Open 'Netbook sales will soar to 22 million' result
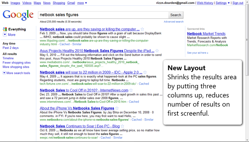The width and height of the screenshot is (249, 142). click(91, 72)
